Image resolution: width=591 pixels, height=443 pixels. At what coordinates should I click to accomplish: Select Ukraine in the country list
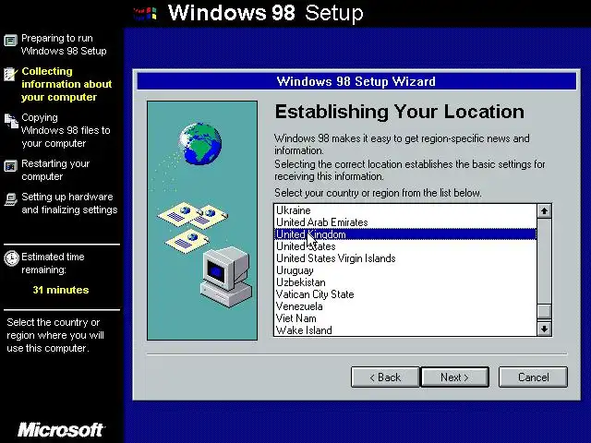(405, 210)
